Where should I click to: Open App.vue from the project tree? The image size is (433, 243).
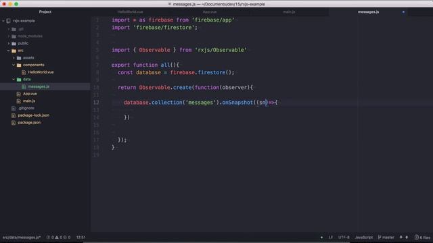(30, 94)
